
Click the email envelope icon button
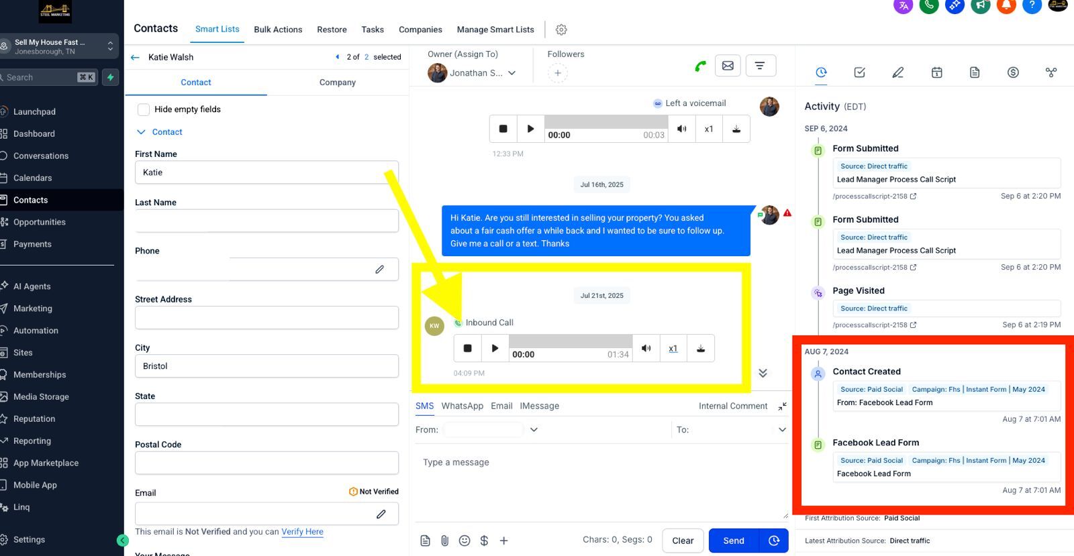coord(728,66)
